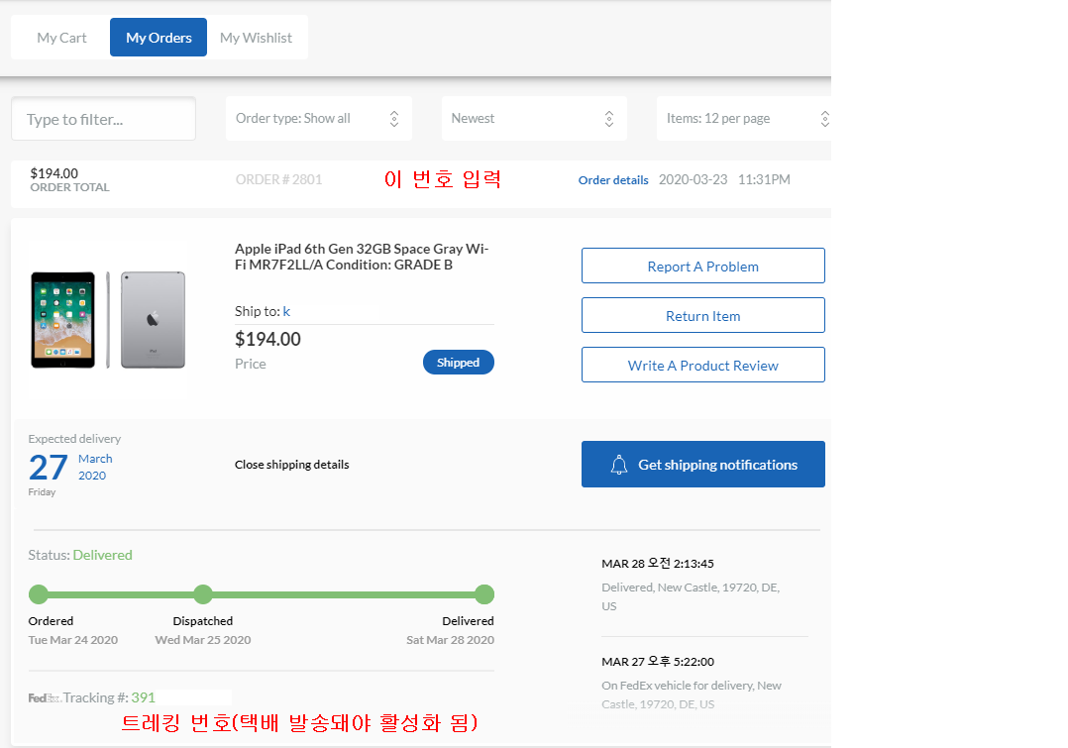Open the Order details link
Screen dimensions: 1068x748
coord(613,180)
